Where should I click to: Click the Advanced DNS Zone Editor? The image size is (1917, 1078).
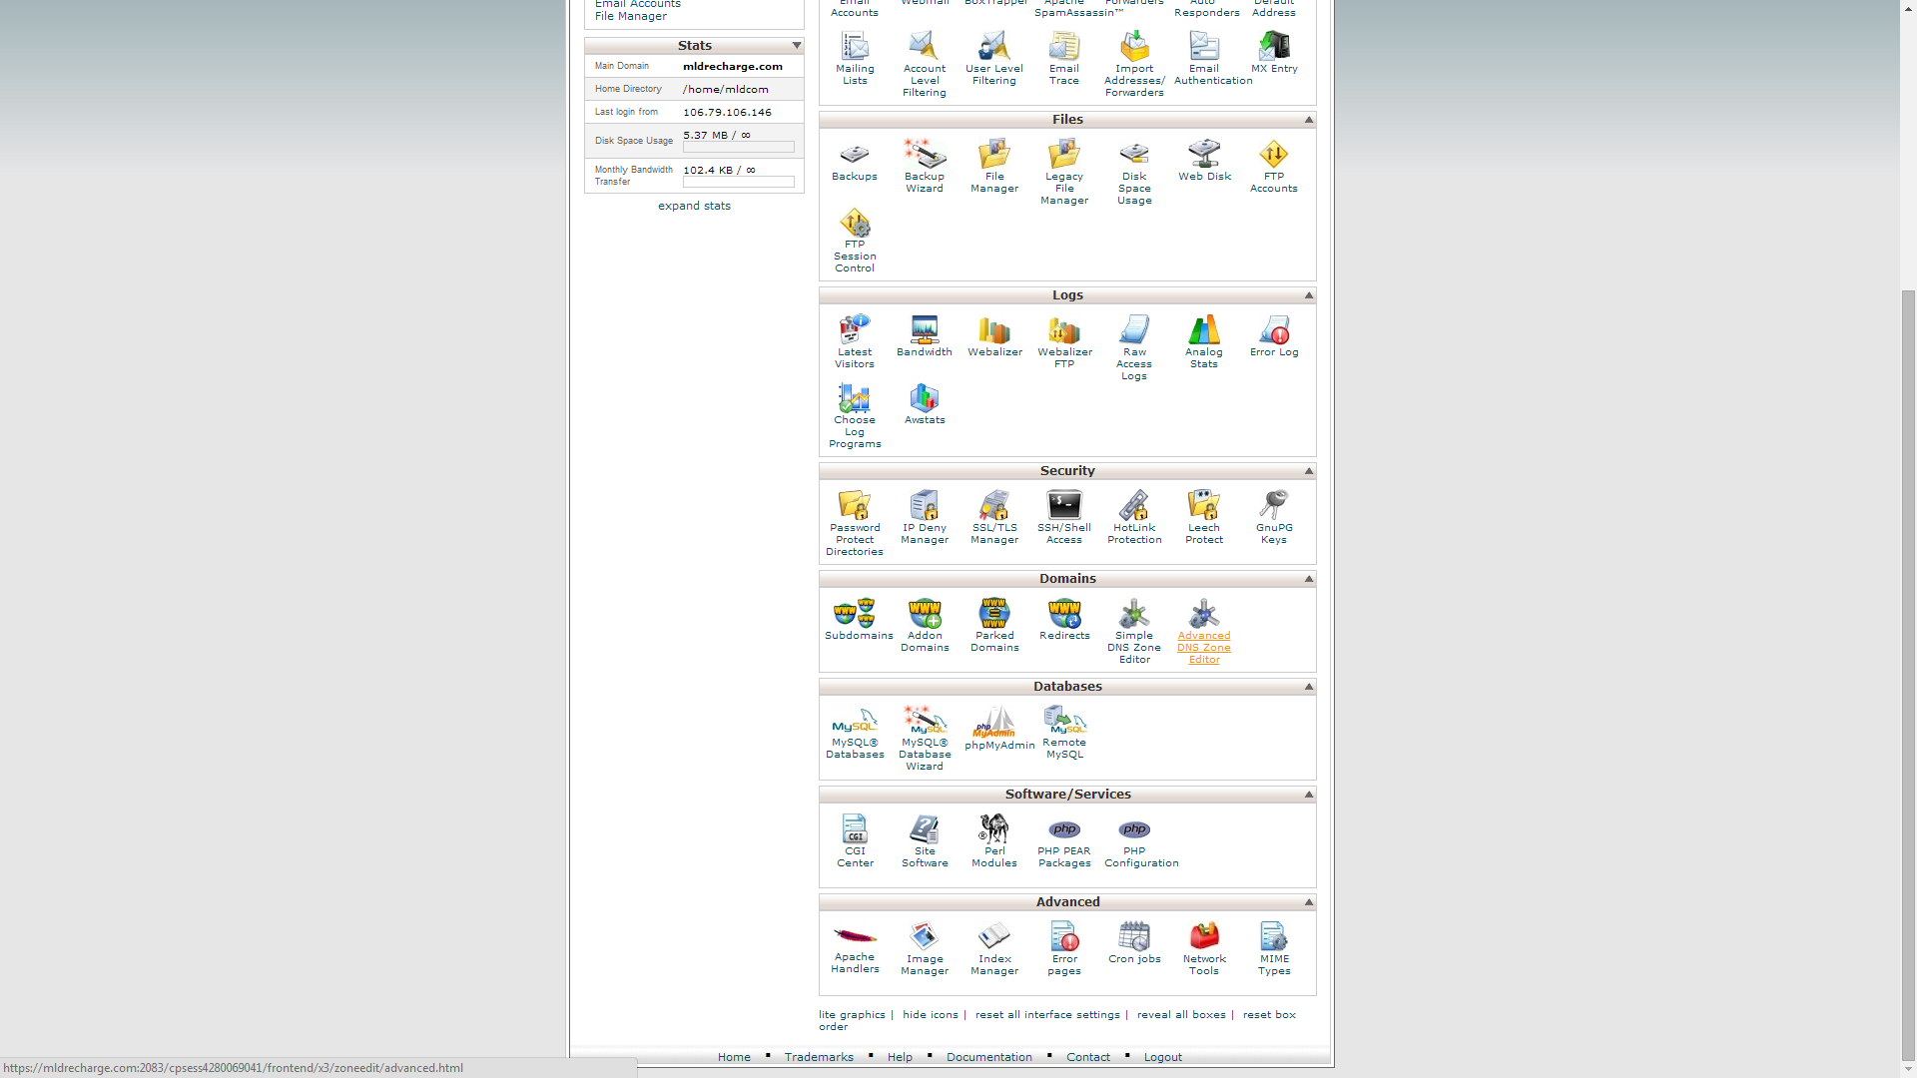[x=1202, y=631]
